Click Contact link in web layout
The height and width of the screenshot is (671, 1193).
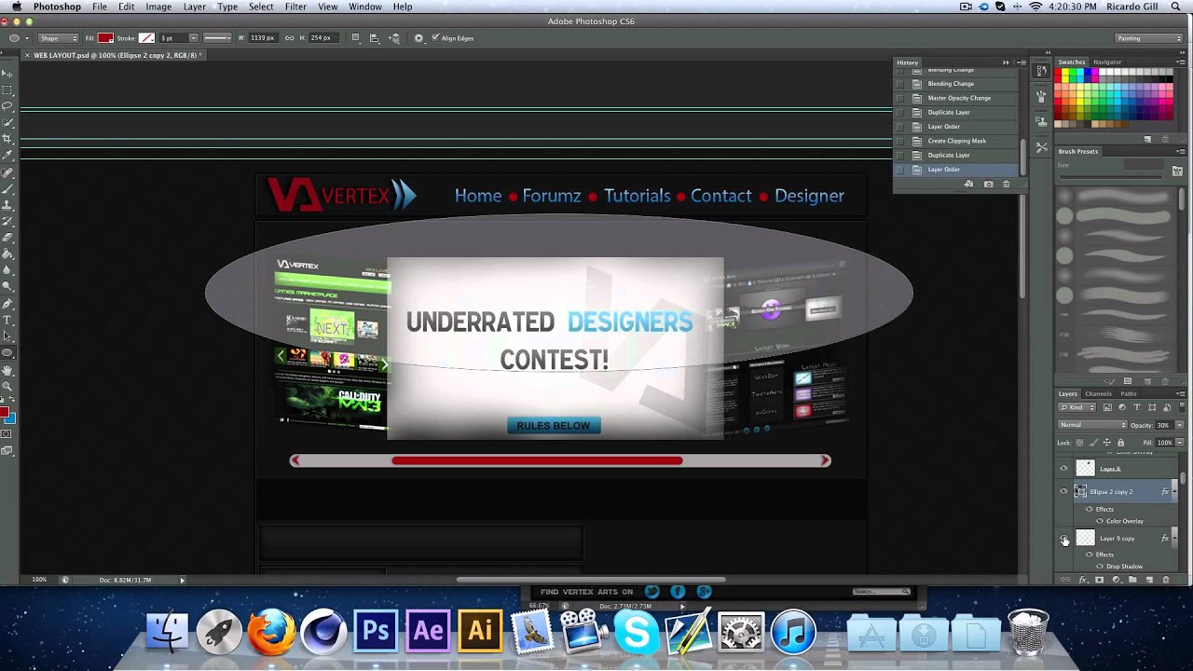point(720,196)
